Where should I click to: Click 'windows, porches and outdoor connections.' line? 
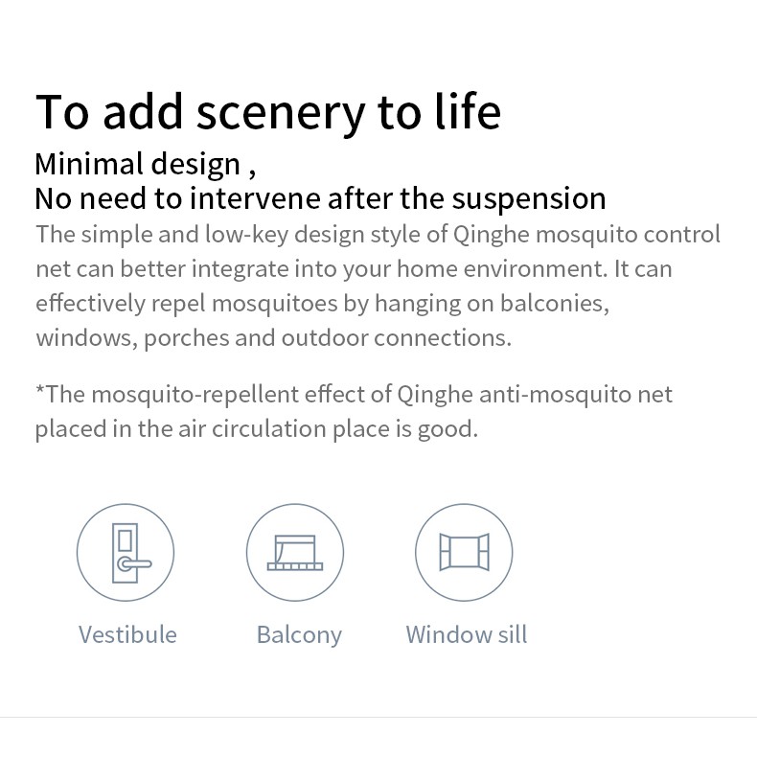click(274, 338)
